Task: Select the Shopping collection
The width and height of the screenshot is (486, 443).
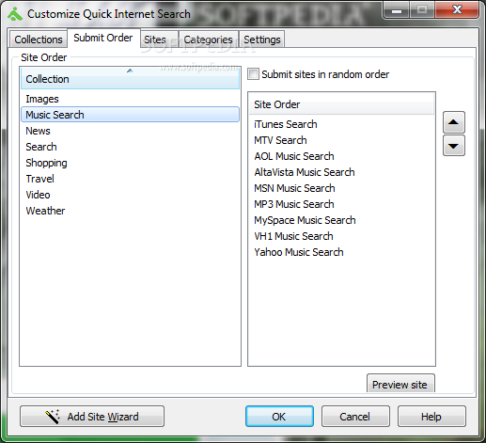Action: (x=130, y=163)
